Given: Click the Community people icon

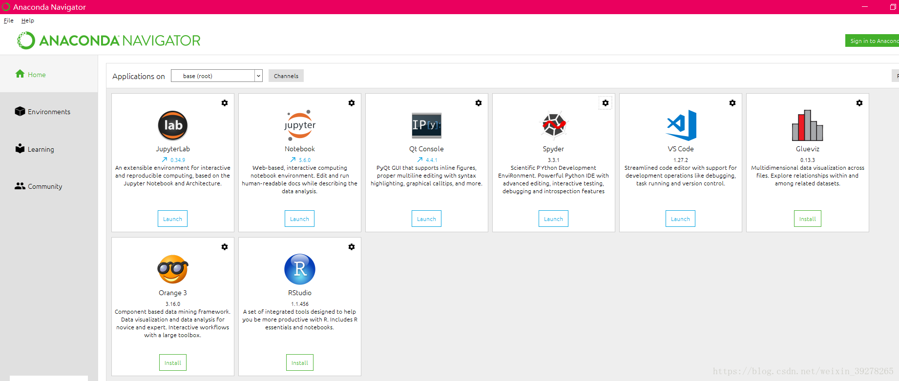Looking at the screenshot, I should tap(20, 186).
